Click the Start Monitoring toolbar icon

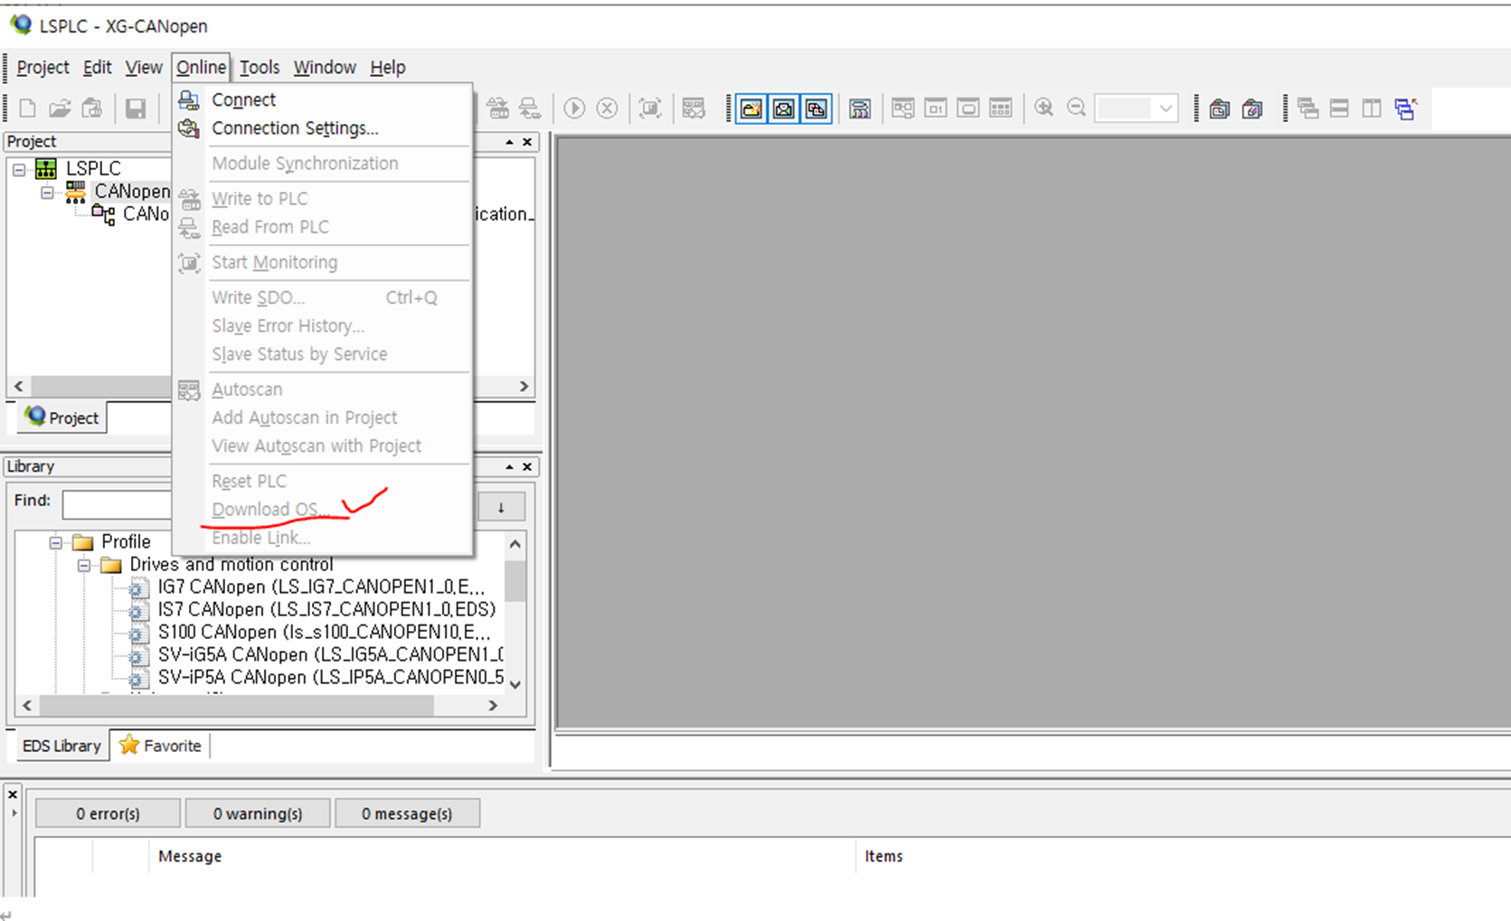649,108
